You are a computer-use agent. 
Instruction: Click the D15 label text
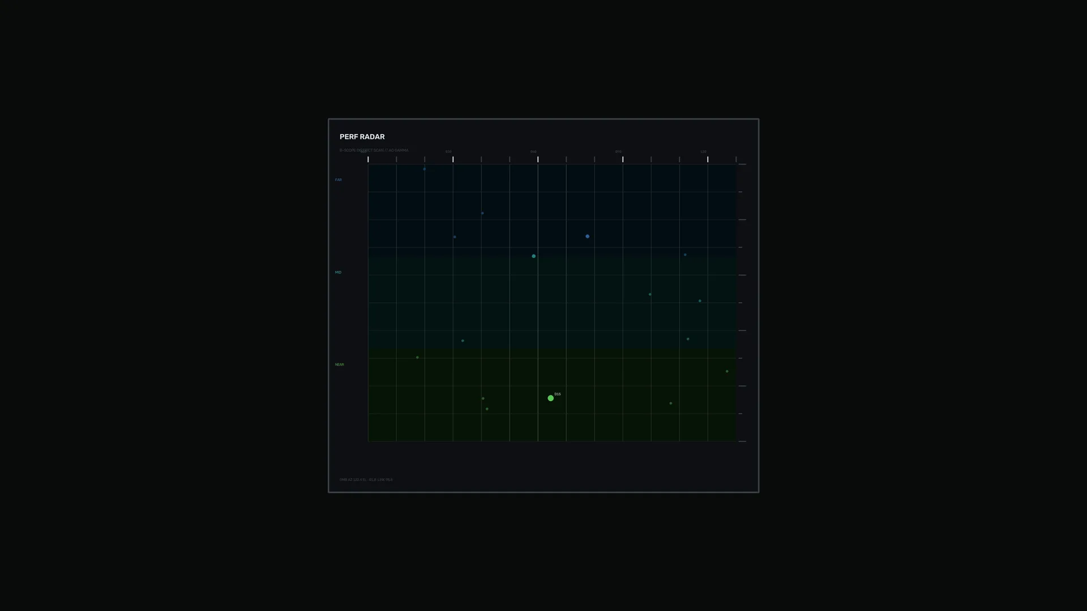[x=558, y=394]
